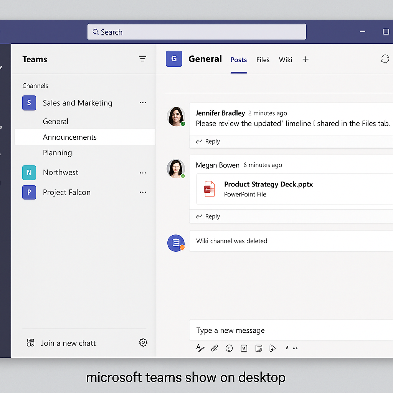
Task: Select the Announcements channel
Action: point(85,137)
